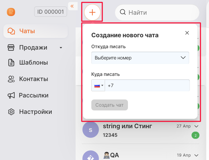Click the Шаблоны document icon
The height and width of the screenshot is (160, 209).
12,63
